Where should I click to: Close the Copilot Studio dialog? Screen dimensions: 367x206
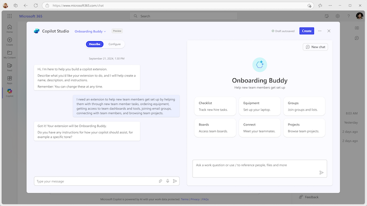coord(329,31)
